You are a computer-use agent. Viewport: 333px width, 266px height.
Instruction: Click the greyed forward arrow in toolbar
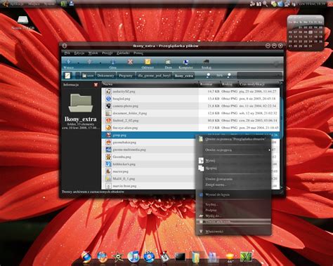(x=89, y=62)
